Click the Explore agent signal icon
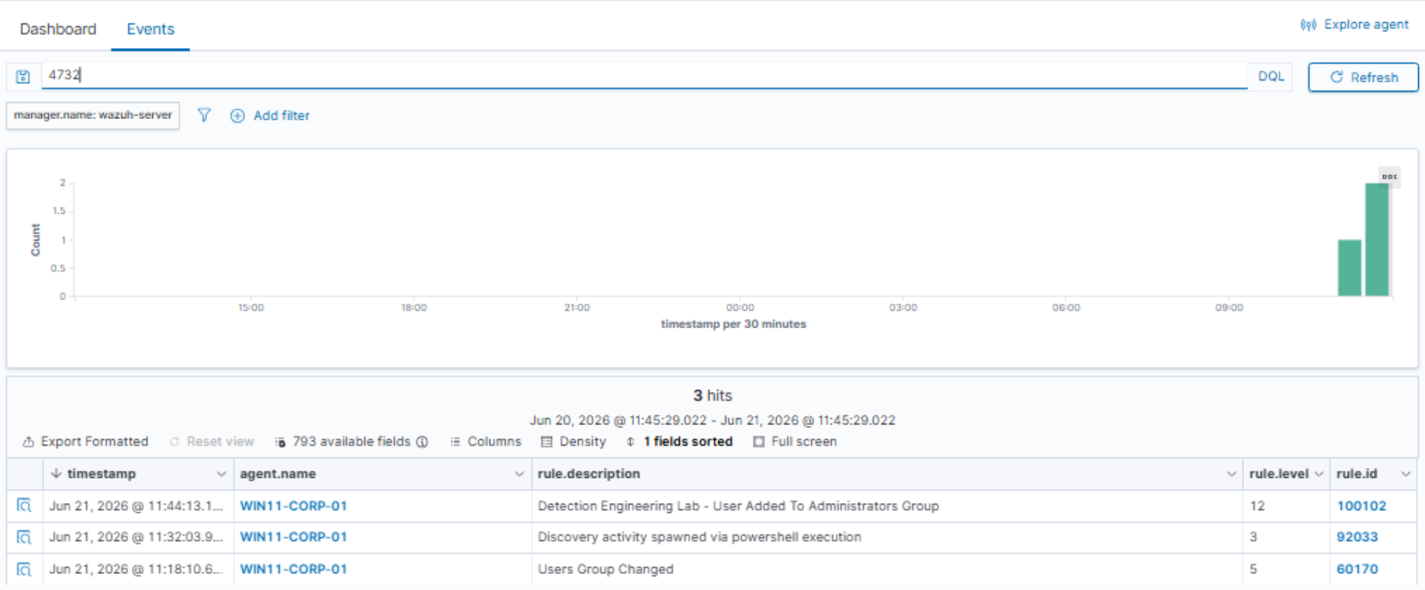Screen dimensions: 1425x590 click(1308, 25)
